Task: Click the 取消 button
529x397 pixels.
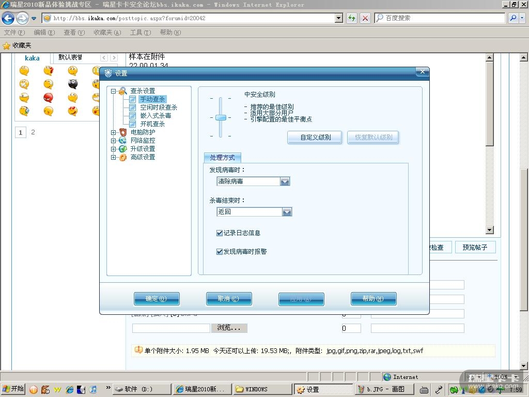Action: tap(229, 299)
